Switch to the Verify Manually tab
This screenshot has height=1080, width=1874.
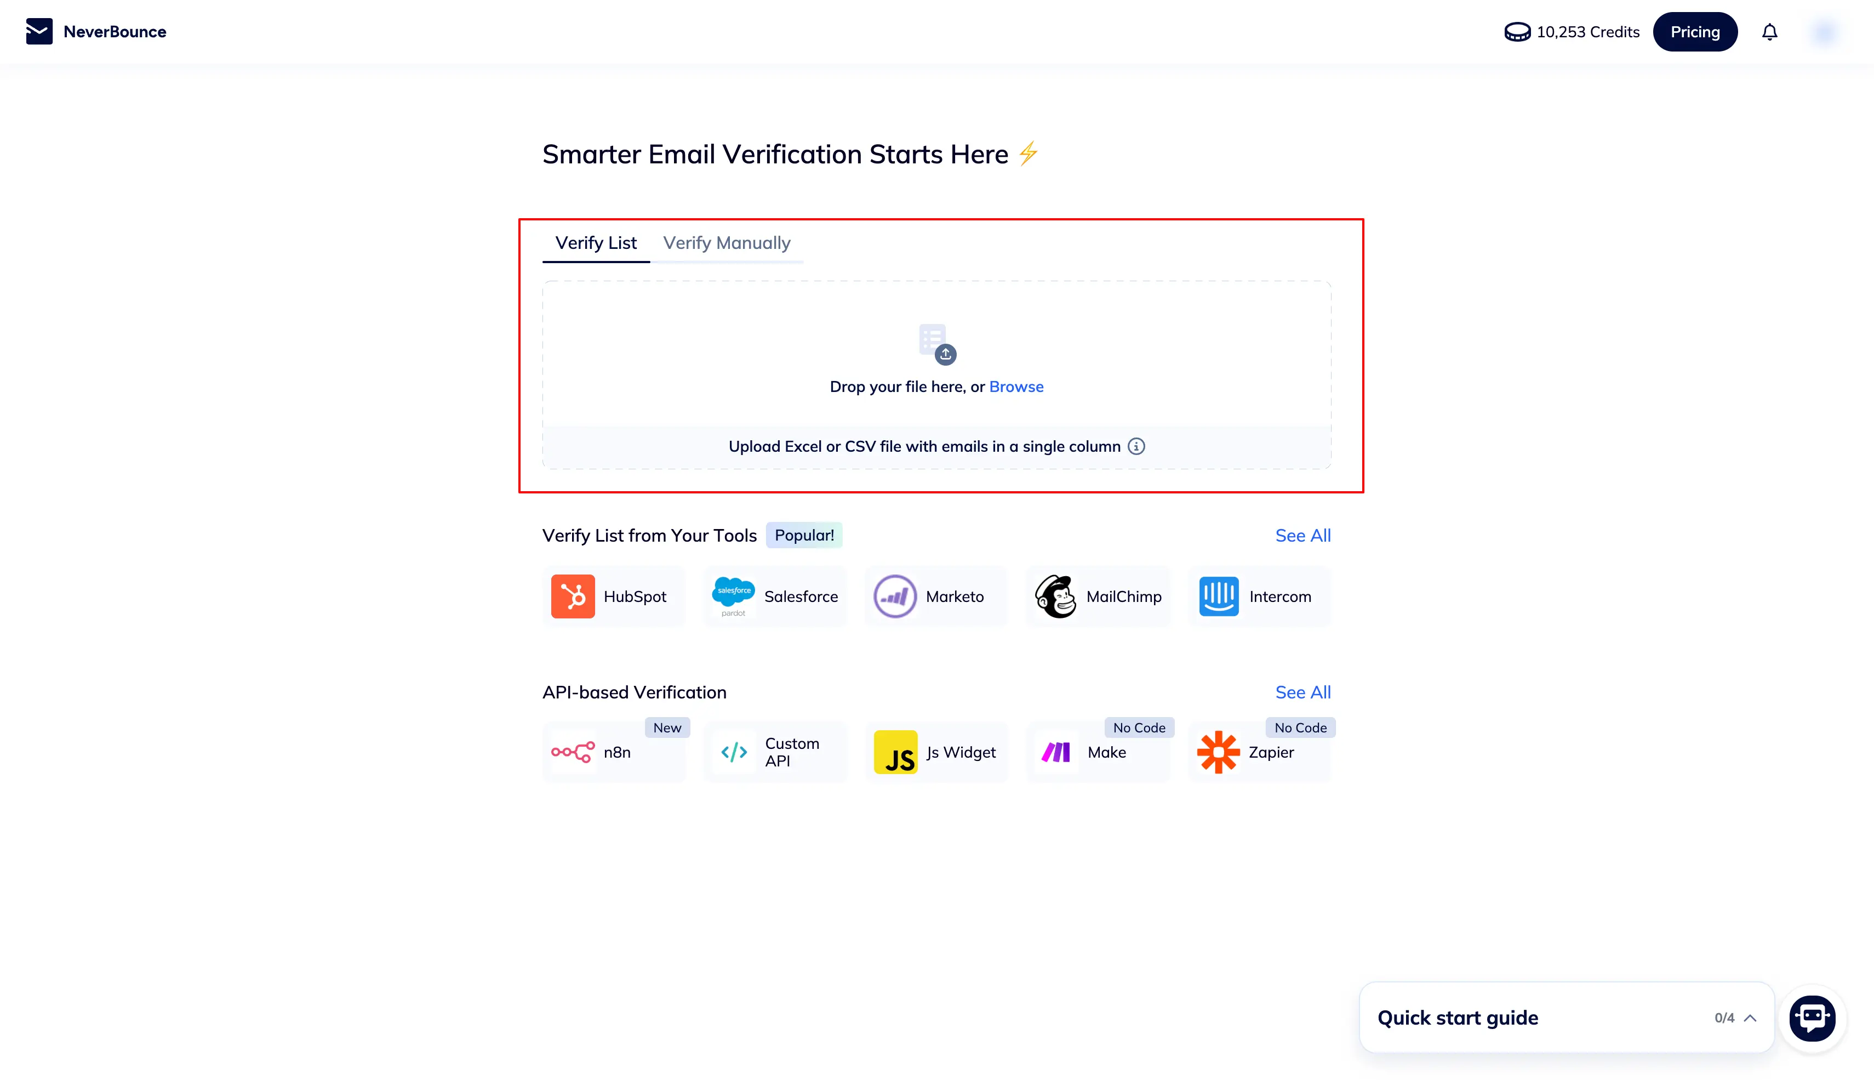[x=727, y=243]
